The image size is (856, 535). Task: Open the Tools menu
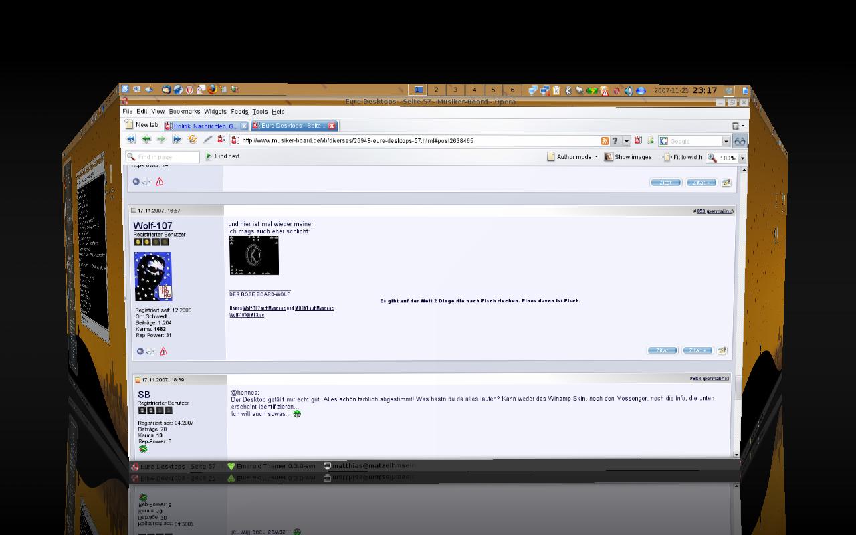pos(260,112)
